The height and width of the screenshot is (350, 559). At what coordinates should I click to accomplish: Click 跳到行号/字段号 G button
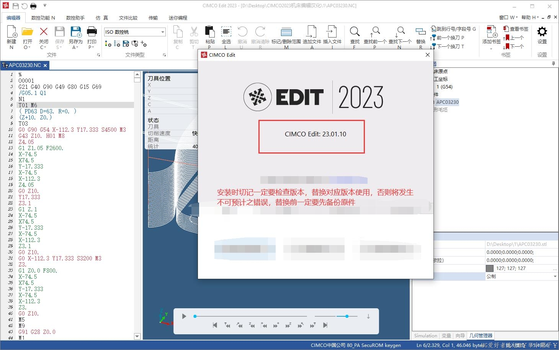(453, 29)
